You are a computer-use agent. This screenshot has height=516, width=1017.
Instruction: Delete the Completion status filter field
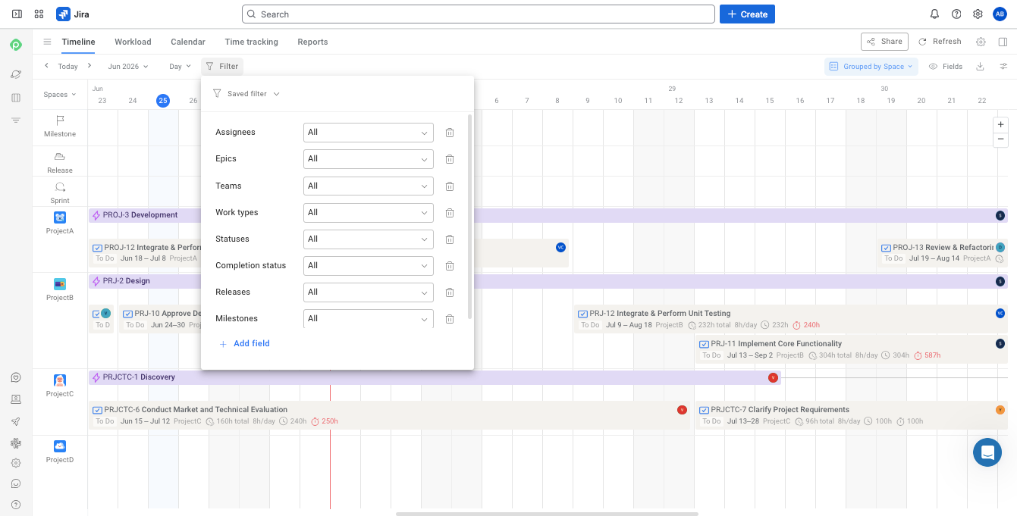(x=450, y=265)
